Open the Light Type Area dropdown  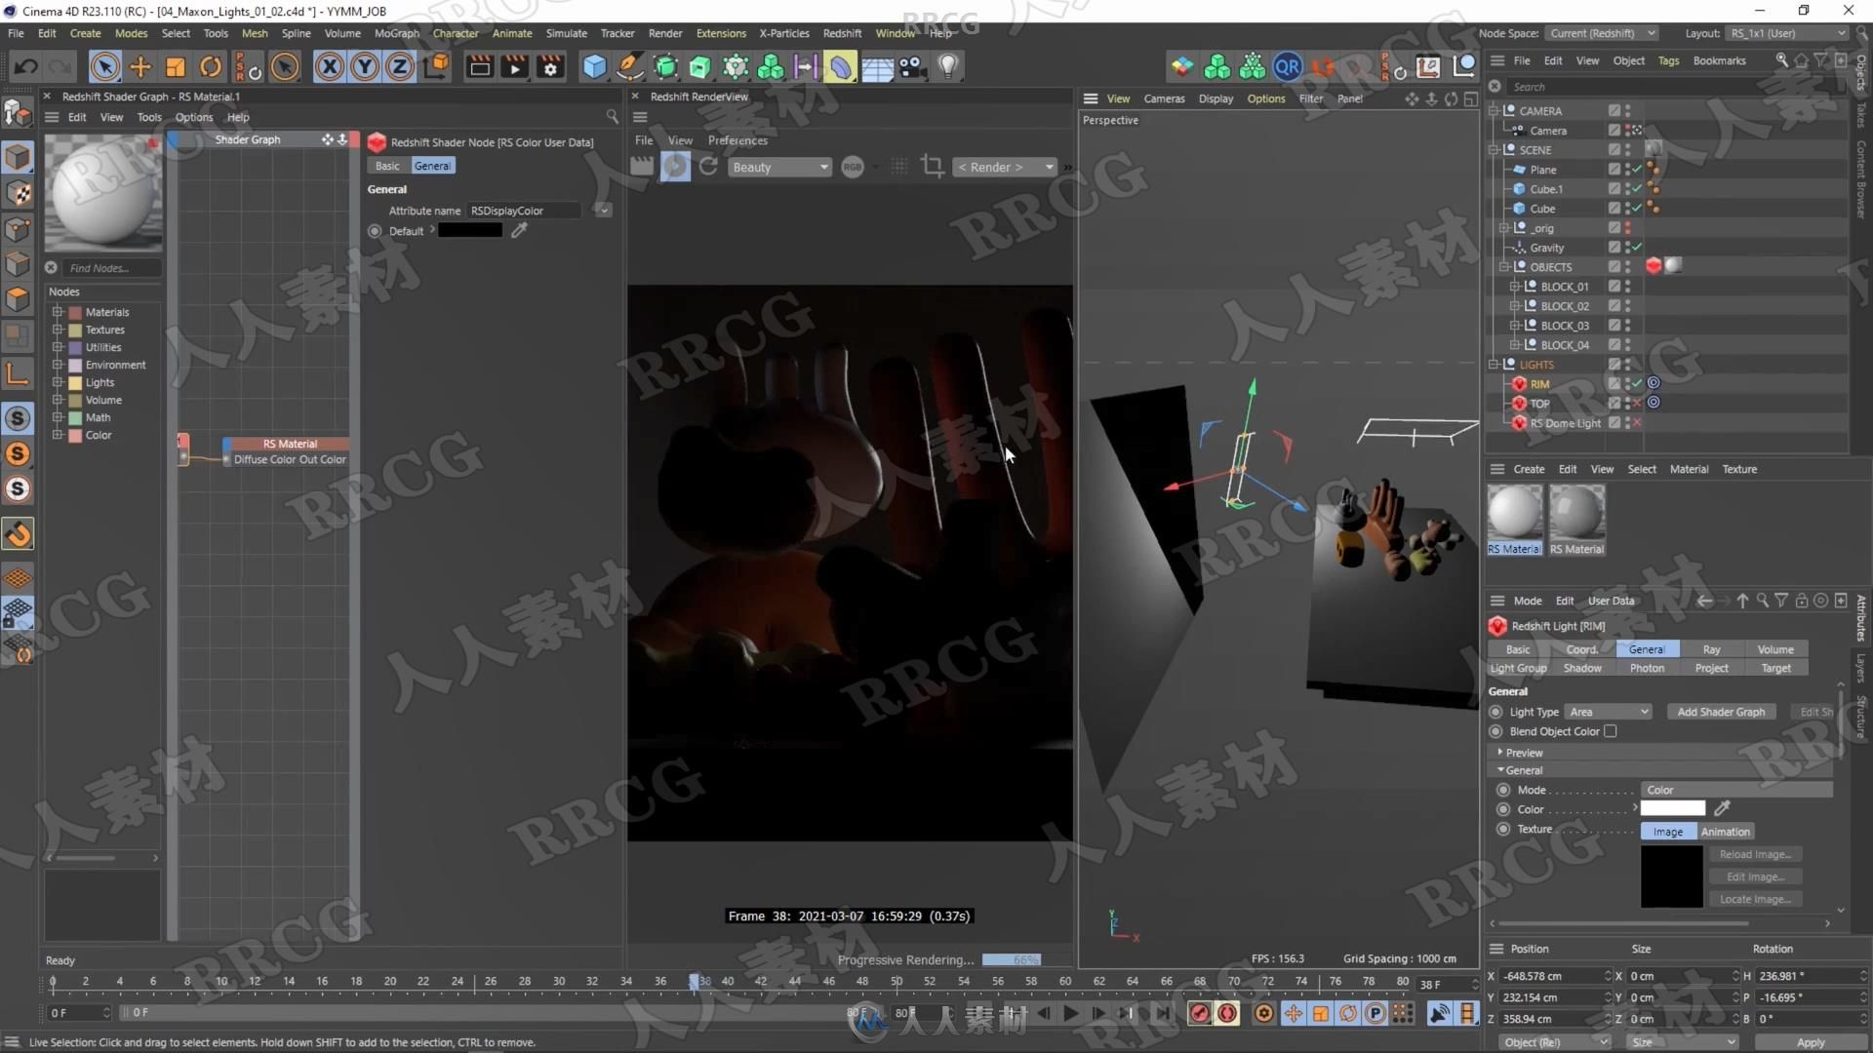coord(1608,712)
